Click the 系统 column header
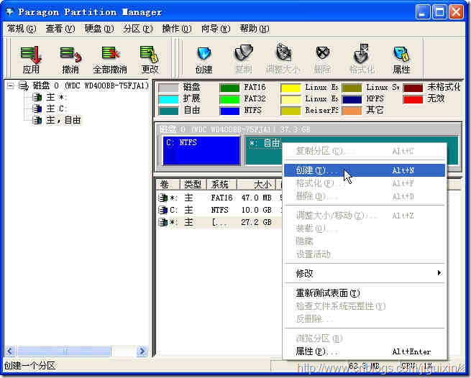 [x=221, y=185]
